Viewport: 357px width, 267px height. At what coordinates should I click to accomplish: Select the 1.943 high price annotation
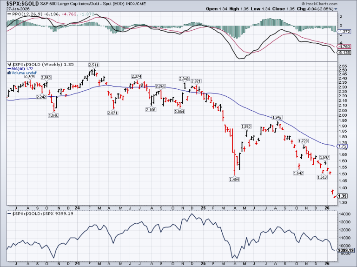click(x=276, y=117)
